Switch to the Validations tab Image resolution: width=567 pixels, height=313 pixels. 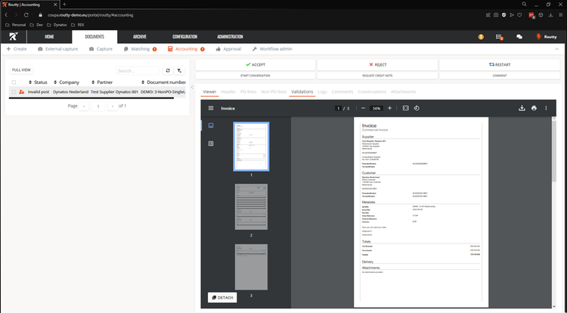point(302,91)
